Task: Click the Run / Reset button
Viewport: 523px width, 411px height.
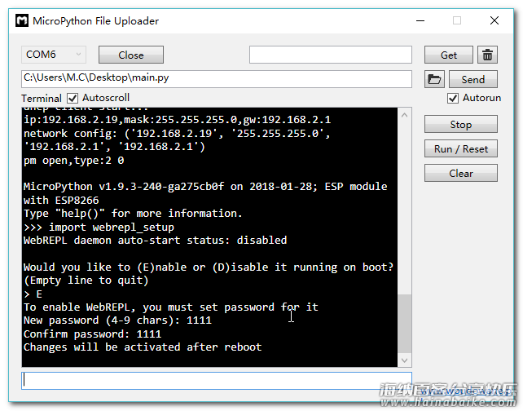Action: pos(460,148)
